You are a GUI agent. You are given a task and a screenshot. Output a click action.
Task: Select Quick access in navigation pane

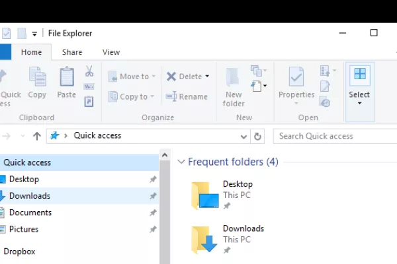(x=79, y=162)
